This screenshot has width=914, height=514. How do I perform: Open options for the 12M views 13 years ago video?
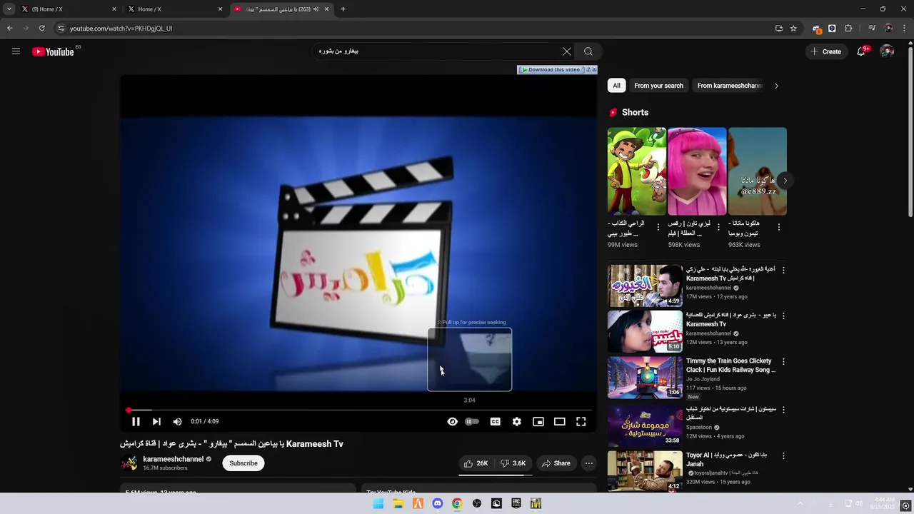tap(783, 316)
